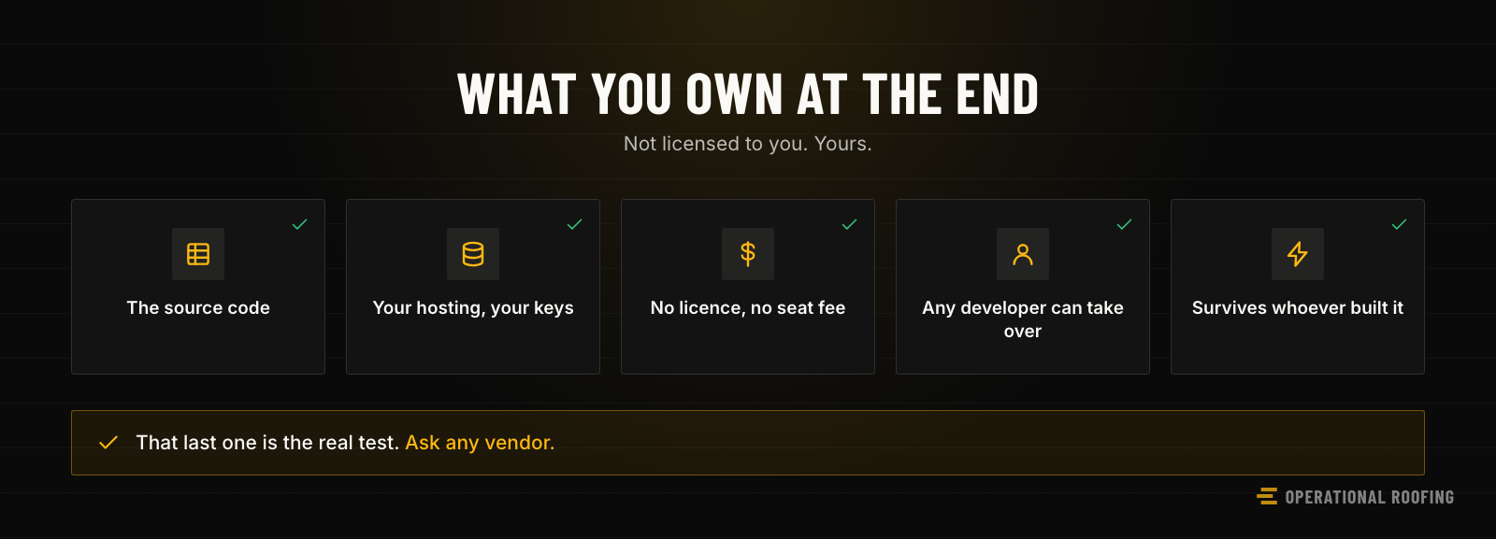Click the Operational Roofing logo icon
Screen dimensions: 1496x539
[1267, 497]
